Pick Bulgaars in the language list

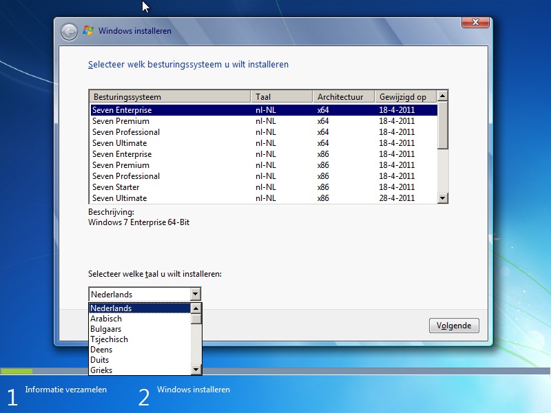tap(140, 329)
